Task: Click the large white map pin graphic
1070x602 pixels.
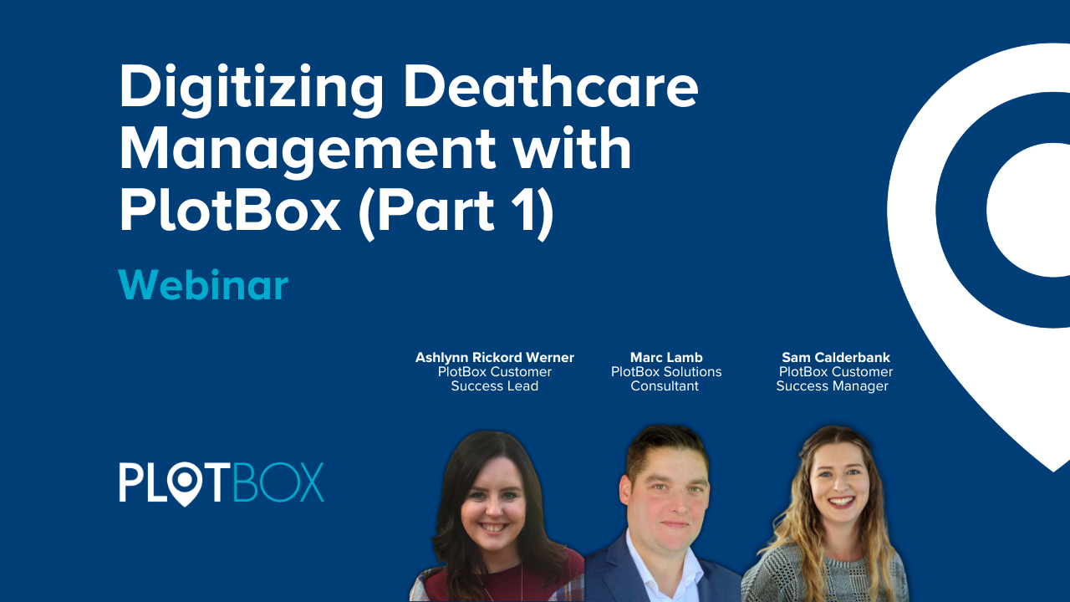Action: point(979,258)
